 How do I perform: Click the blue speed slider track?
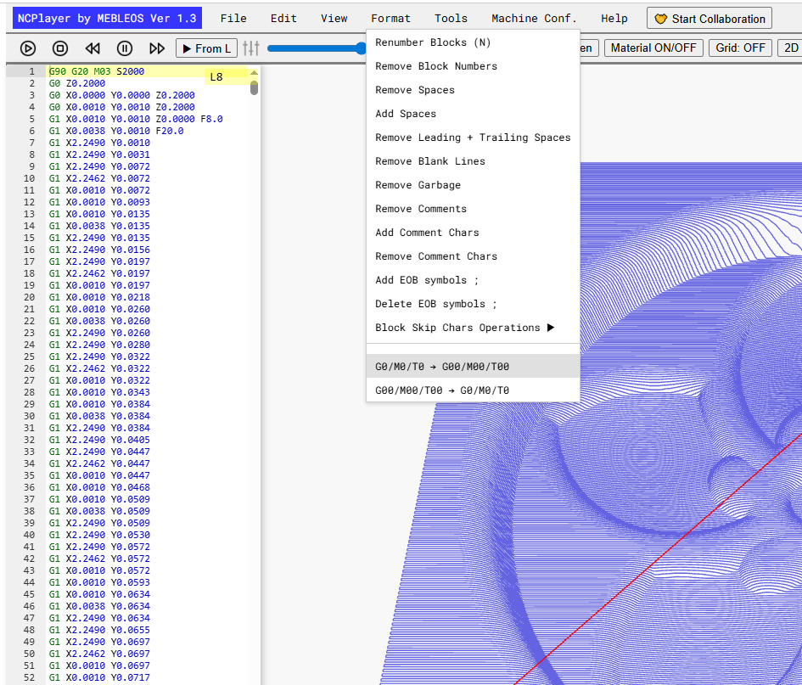coord(316,48)
